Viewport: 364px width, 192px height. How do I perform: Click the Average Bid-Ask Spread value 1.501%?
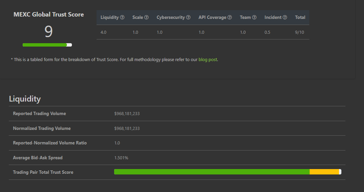121,158
